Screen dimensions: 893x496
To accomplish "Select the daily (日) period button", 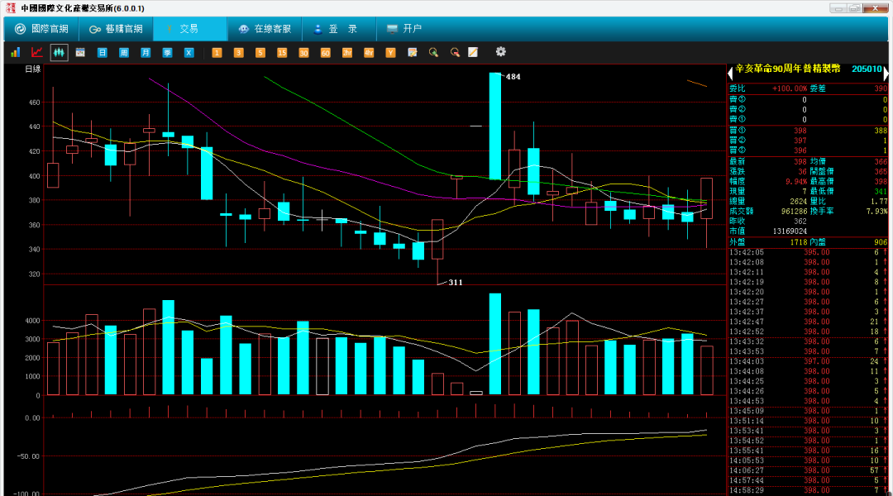I will [102, 52].
